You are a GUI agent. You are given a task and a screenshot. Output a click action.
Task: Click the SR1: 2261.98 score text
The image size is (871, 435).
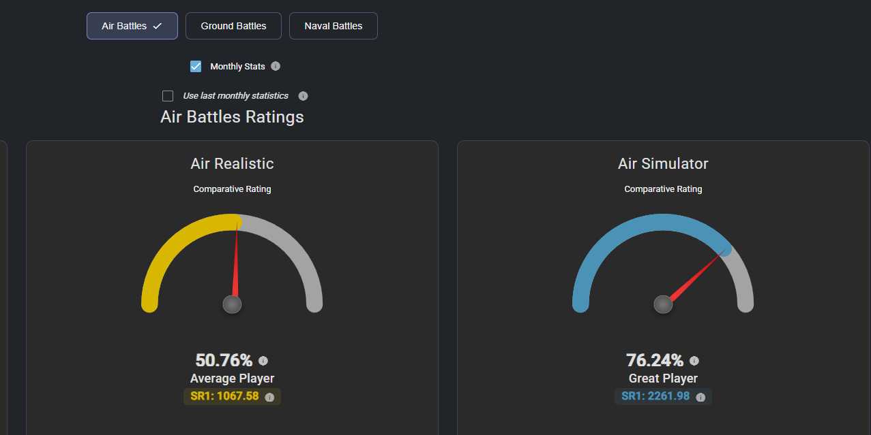[x=655, y=396]
